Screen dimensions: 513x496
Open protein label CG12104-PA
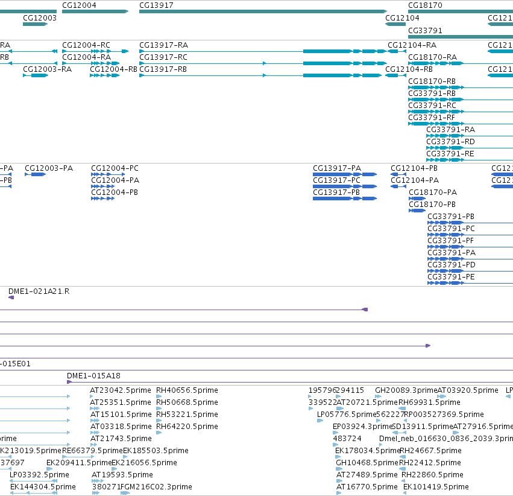415,181
